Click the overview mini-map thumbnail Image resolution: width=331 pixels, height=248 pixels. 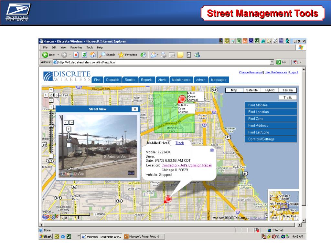click(x=284, y=206)
